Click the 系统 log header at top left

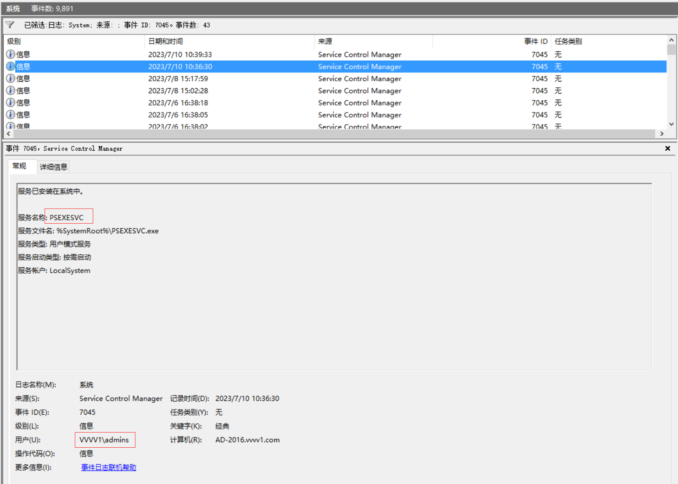pos(12,8)
